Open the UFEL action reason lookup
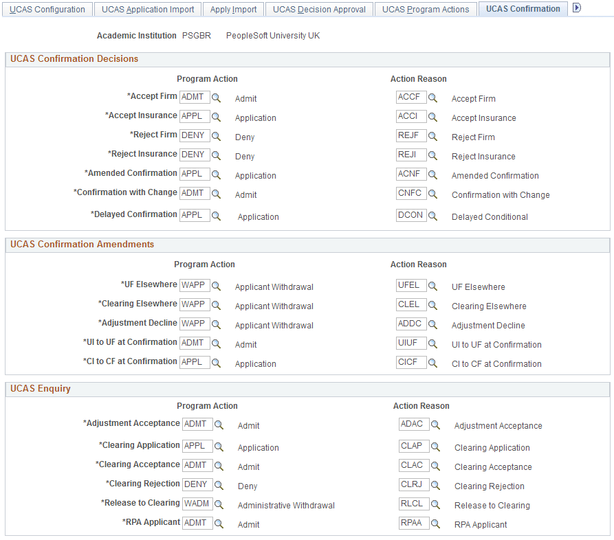614x540 pixels. pos(432,285)
